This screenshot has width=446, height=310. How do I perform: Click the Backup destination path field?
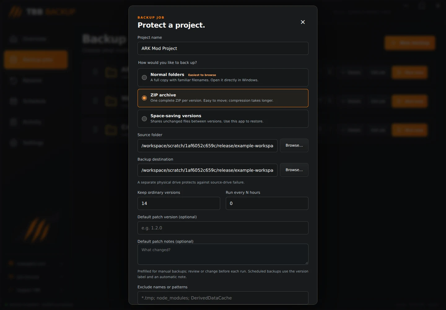pos(208,170)
